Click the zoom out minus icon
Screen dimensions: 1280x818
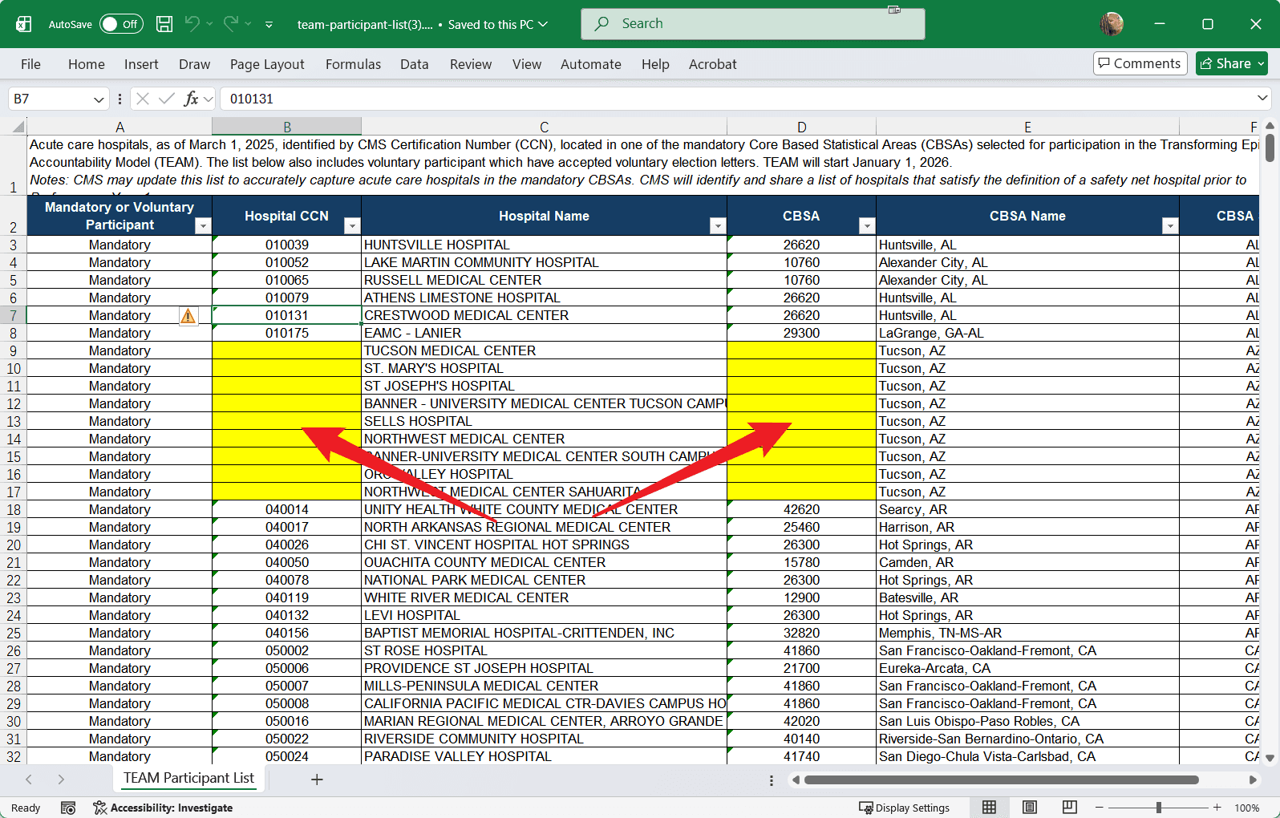coord(1100,808)
